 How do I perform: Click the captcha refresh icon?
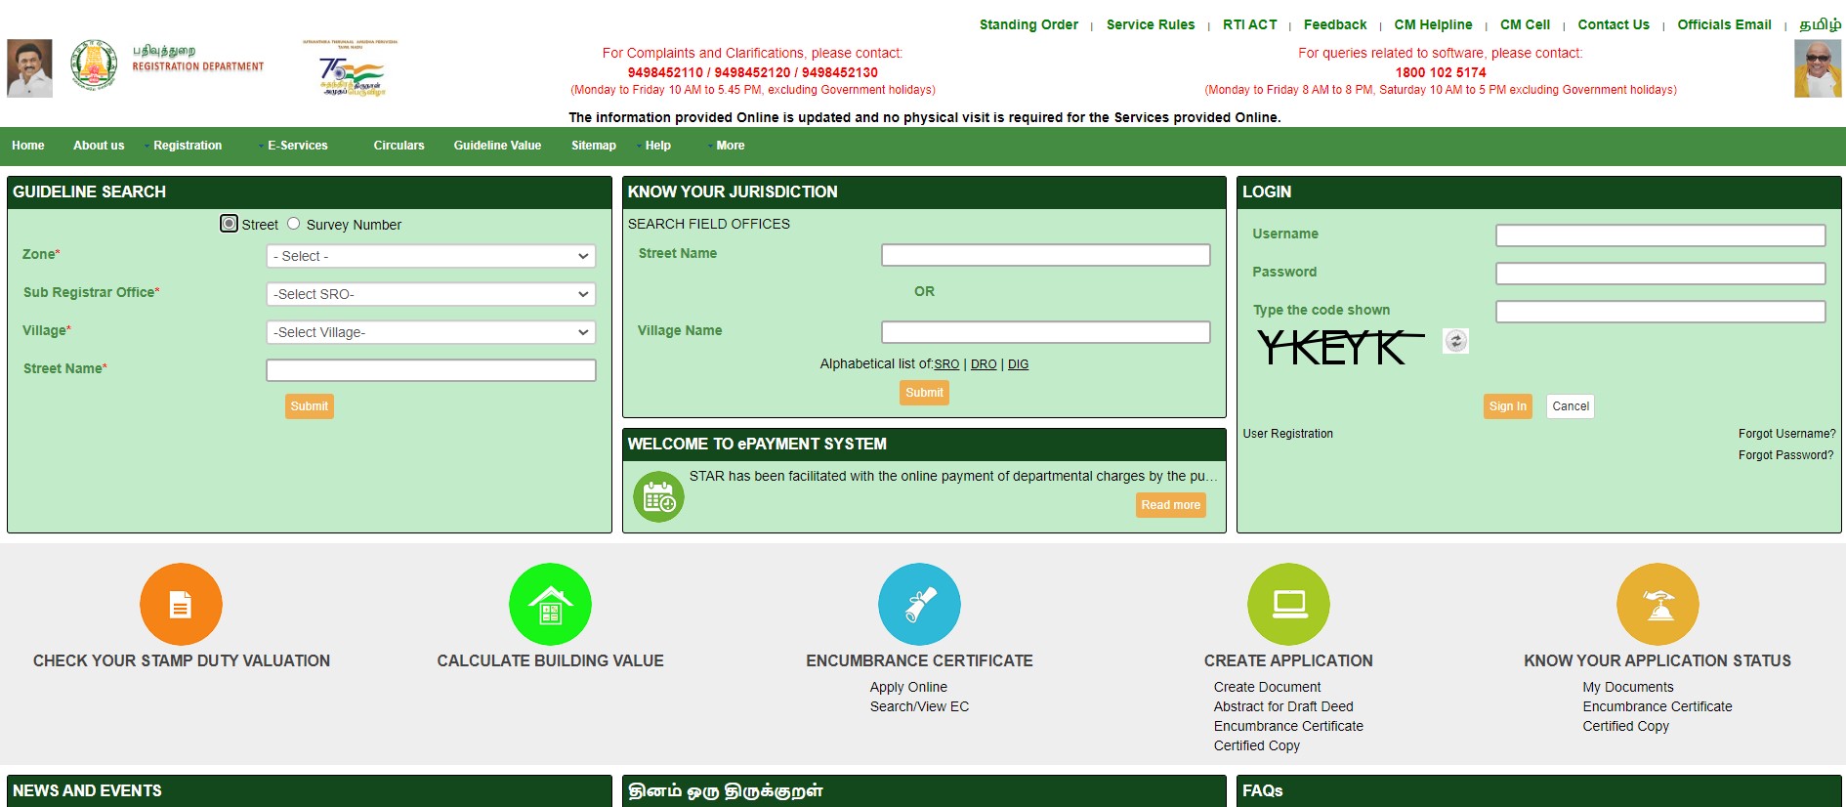1455,341
